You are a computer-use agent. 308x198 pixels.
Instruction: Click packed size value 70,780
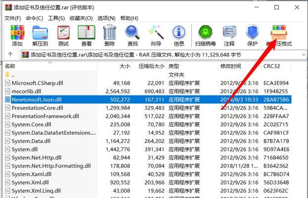(x=156, y=124)
